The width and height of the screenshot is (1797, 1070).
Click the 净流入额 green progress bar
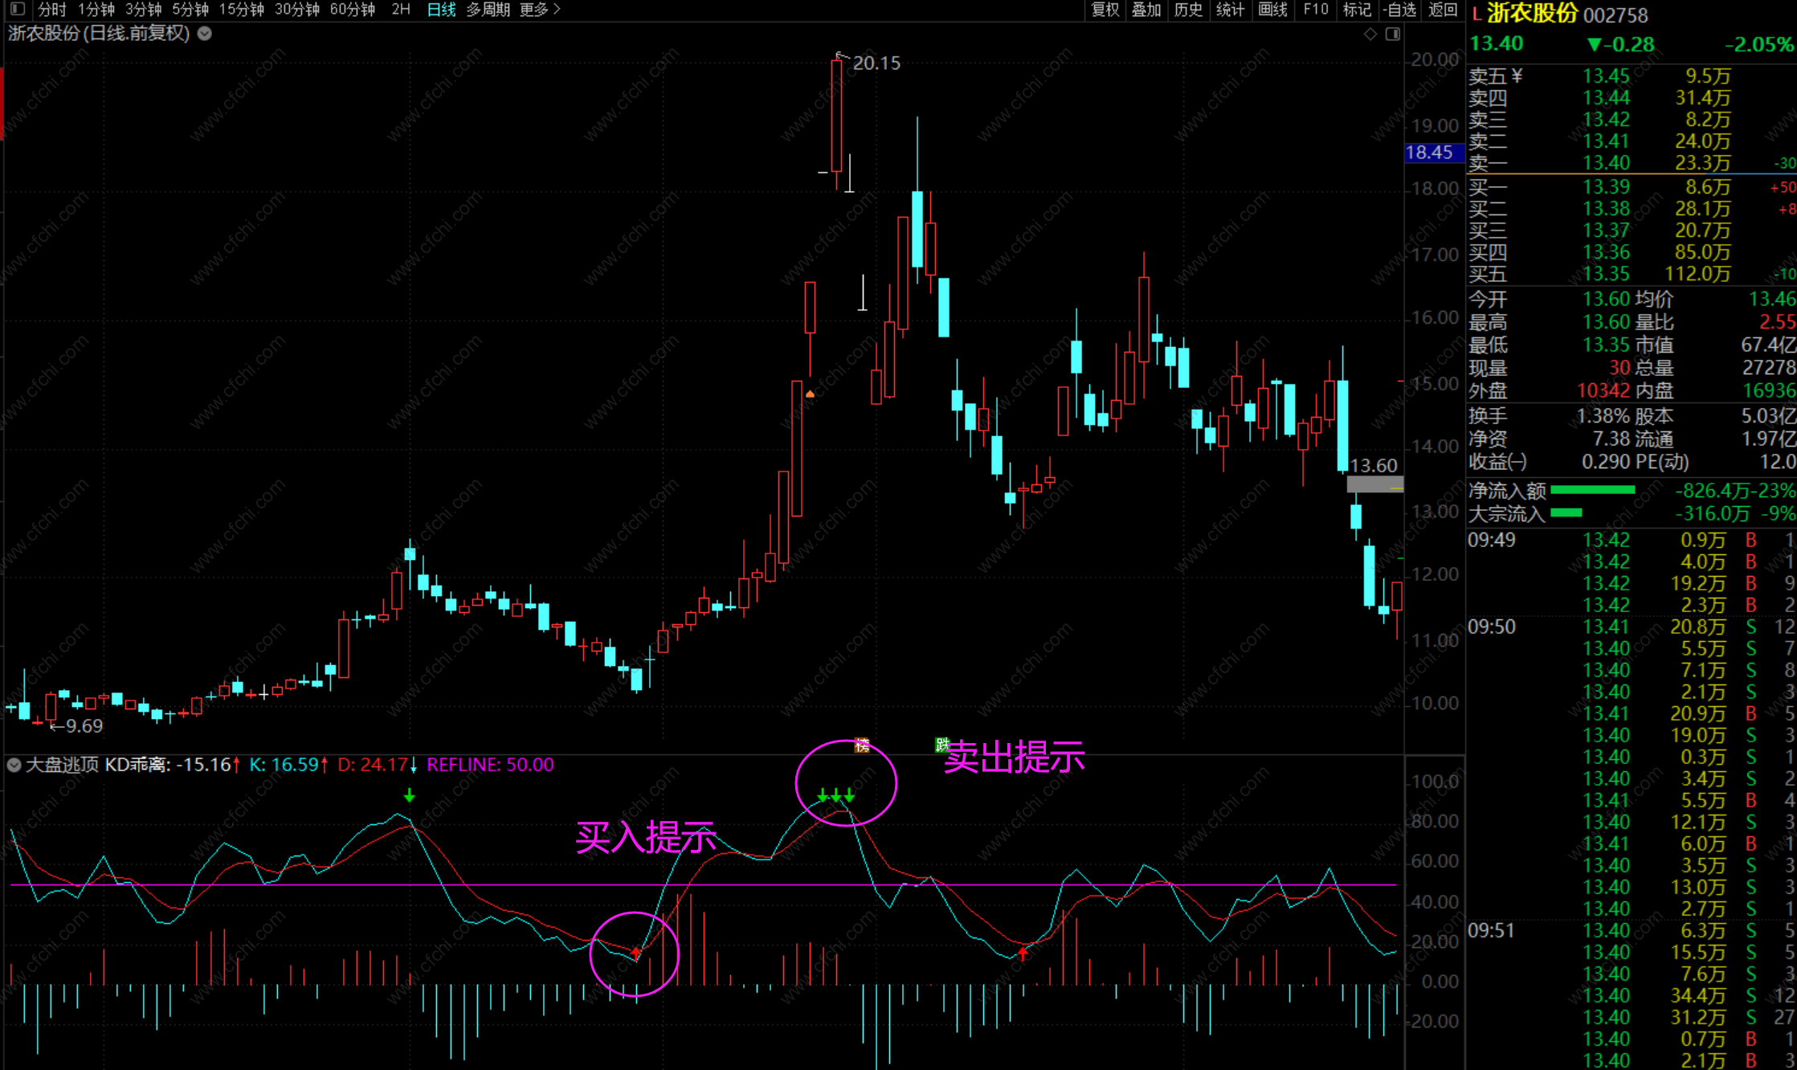tap(1592, 490)
